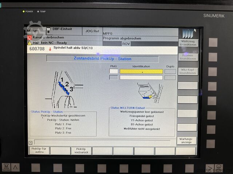Screen dimensions: 233x174
Task: Click 'B1-Achse gelöst' status line
Action: pos(142,125)
